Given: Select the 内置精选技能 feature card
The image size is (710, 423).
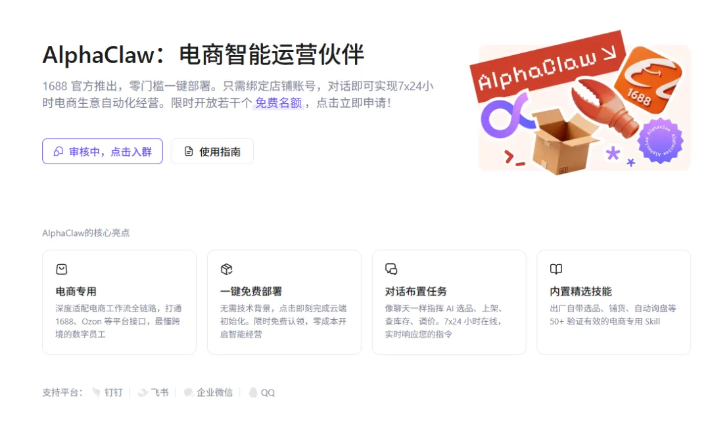Looking at the screenshot, I should point(613,301).
